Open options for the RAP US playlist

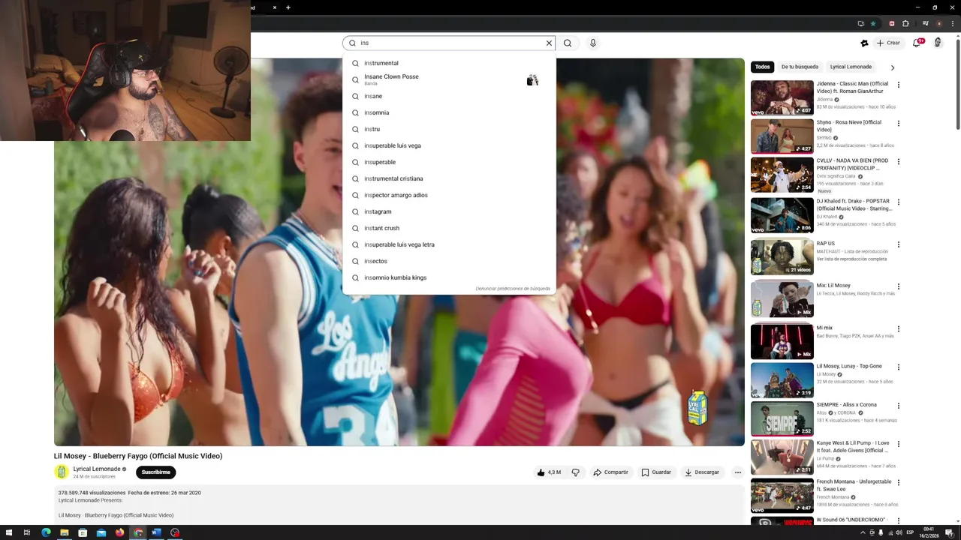point(899,244)
